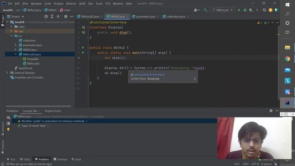Toggle the eye preview icon in Problems panel
This screenshot has width=295, height=166.
pyautogui.click(x=8, y=118)
